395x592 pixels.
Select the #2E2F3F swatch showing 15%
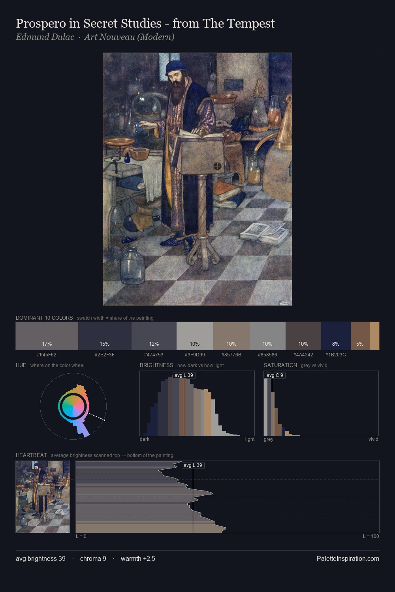[x=105, y=336]
